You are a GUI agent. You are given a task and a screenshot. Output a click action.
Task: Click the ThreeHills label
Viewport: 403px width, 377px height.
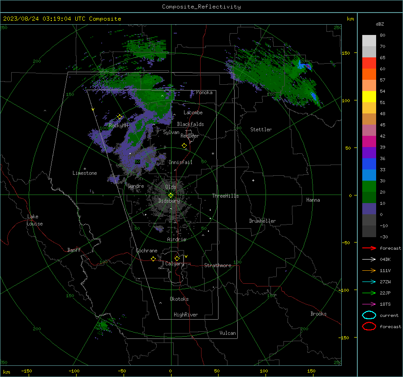pos(225,196)
